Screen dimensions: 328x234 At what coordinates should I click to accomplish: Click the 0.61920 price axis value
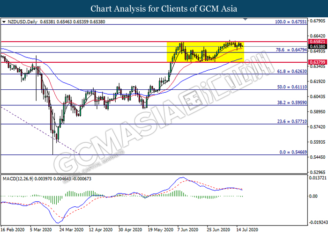318,81
